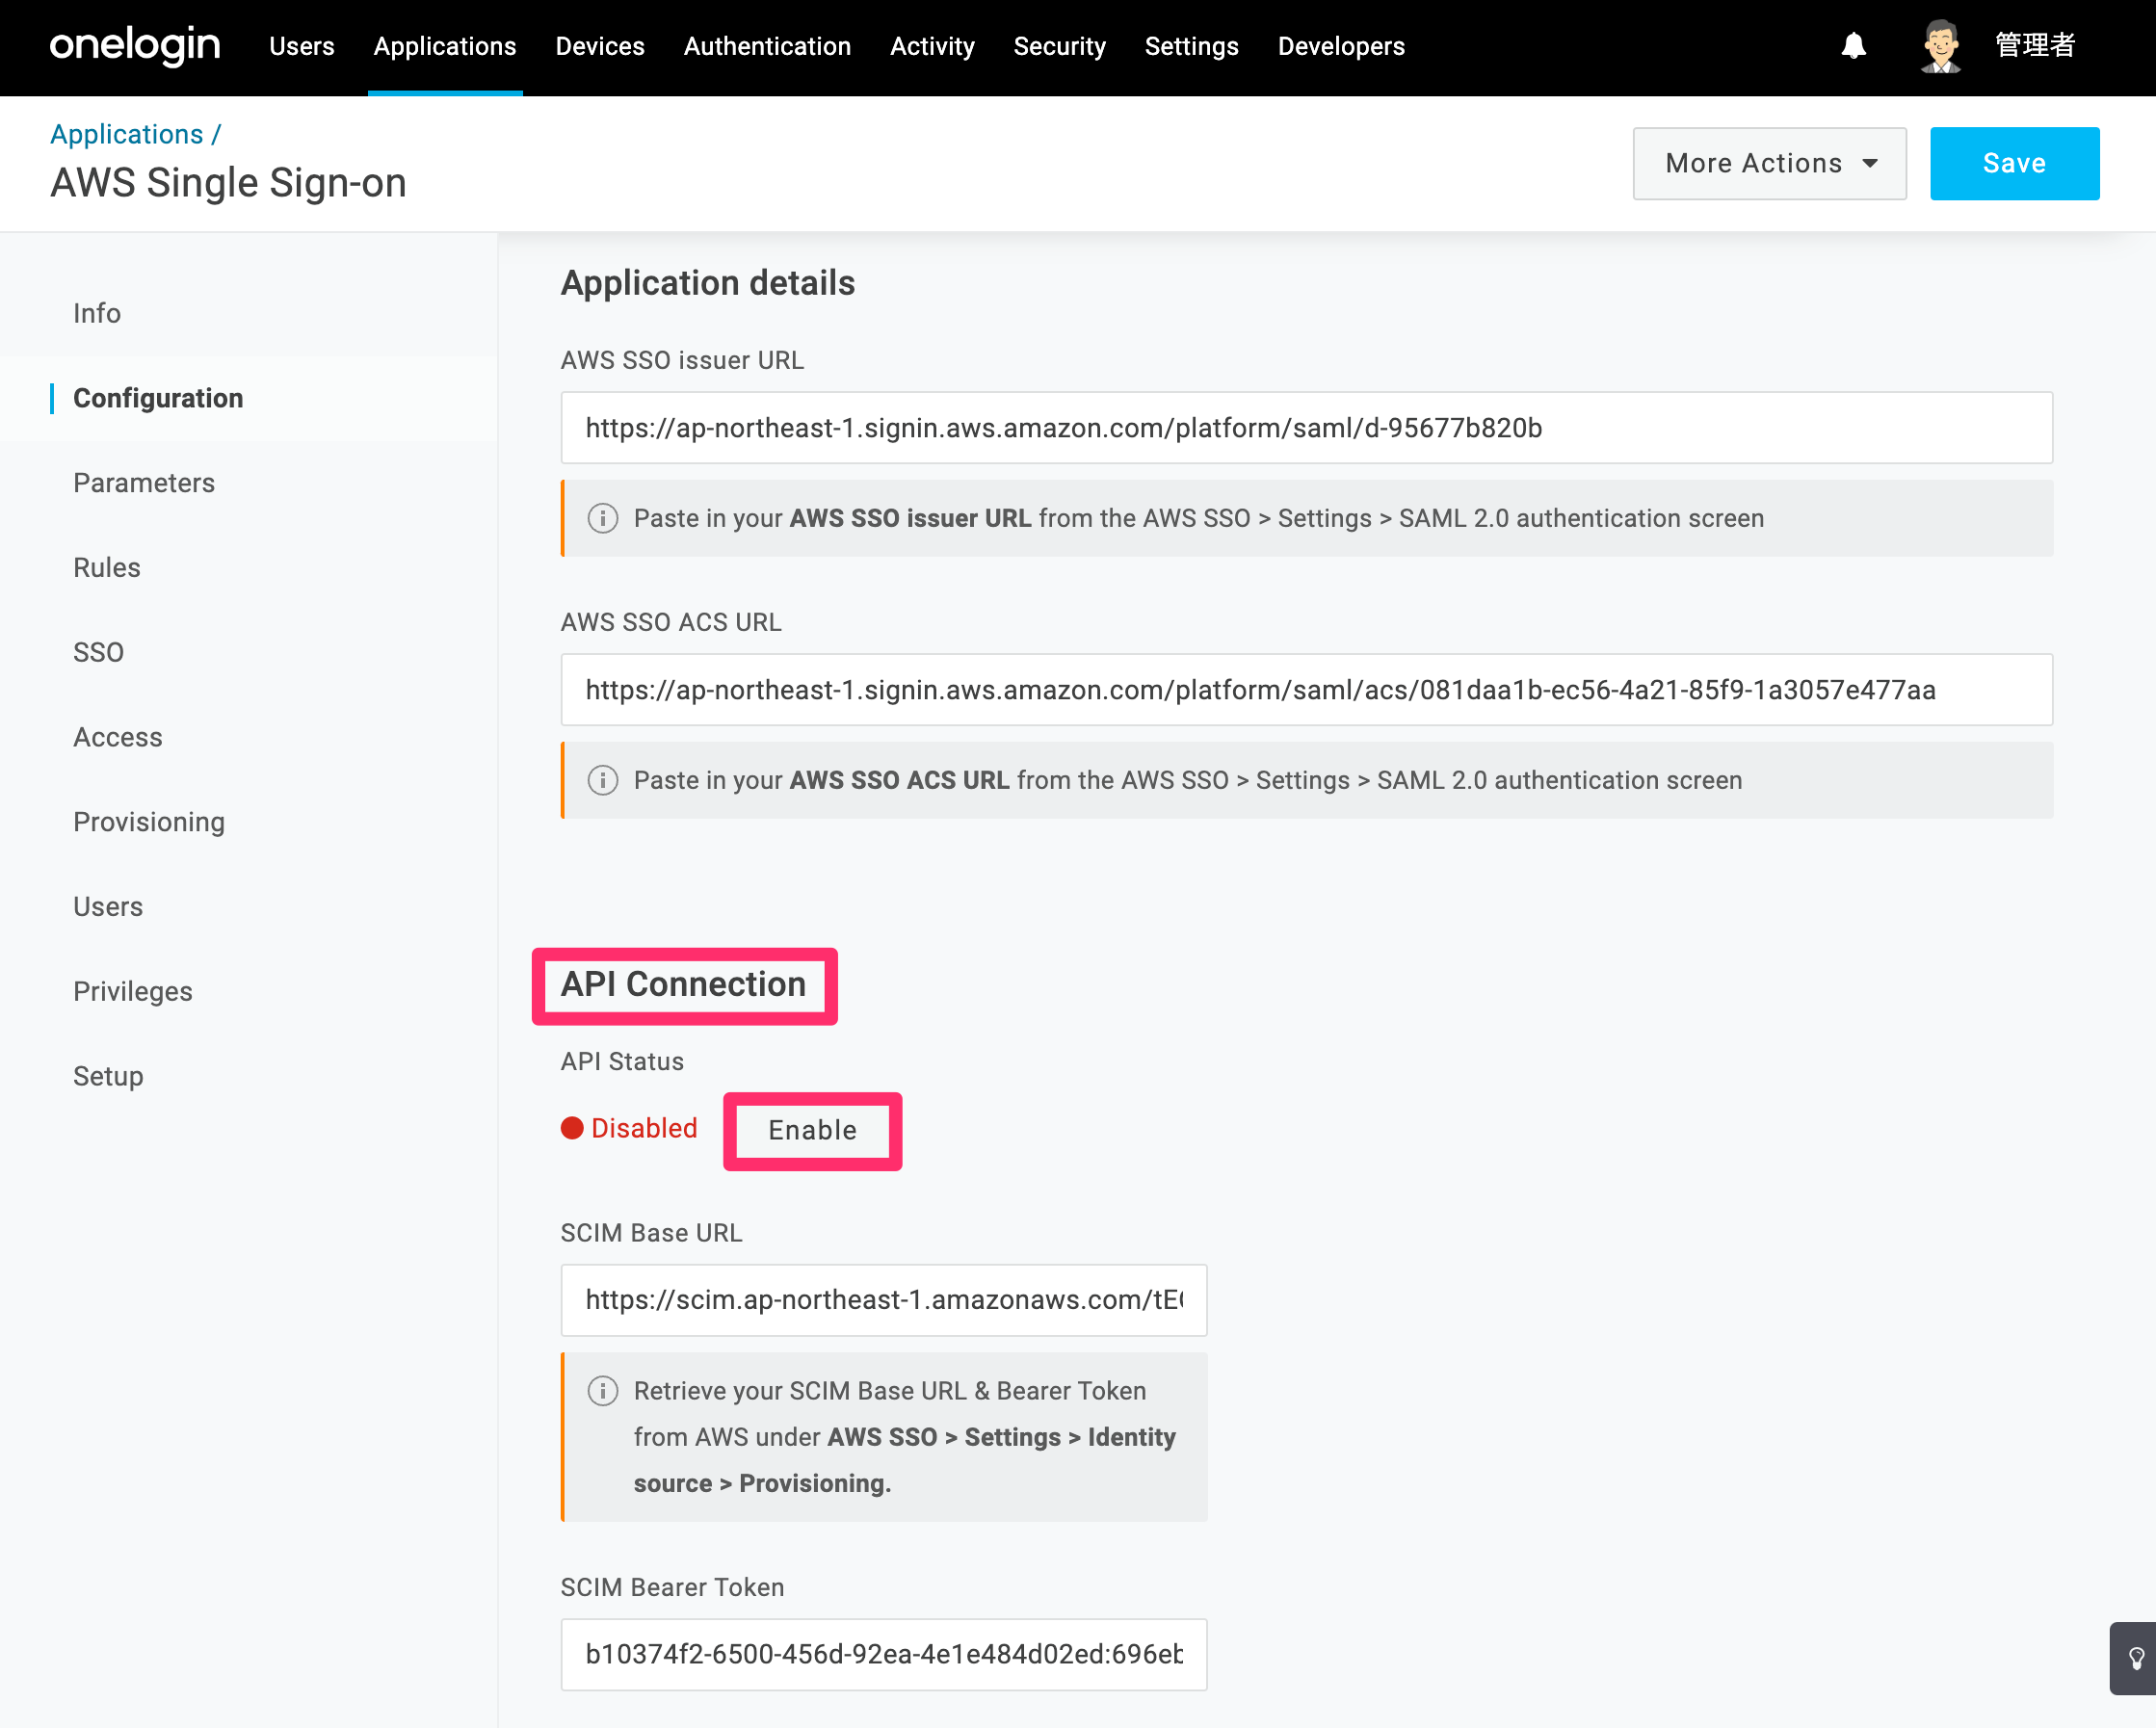The image size is (2156, 1728).
Task: Click into the SCIM Bearer Token field
Action: tap(883, 1654)
